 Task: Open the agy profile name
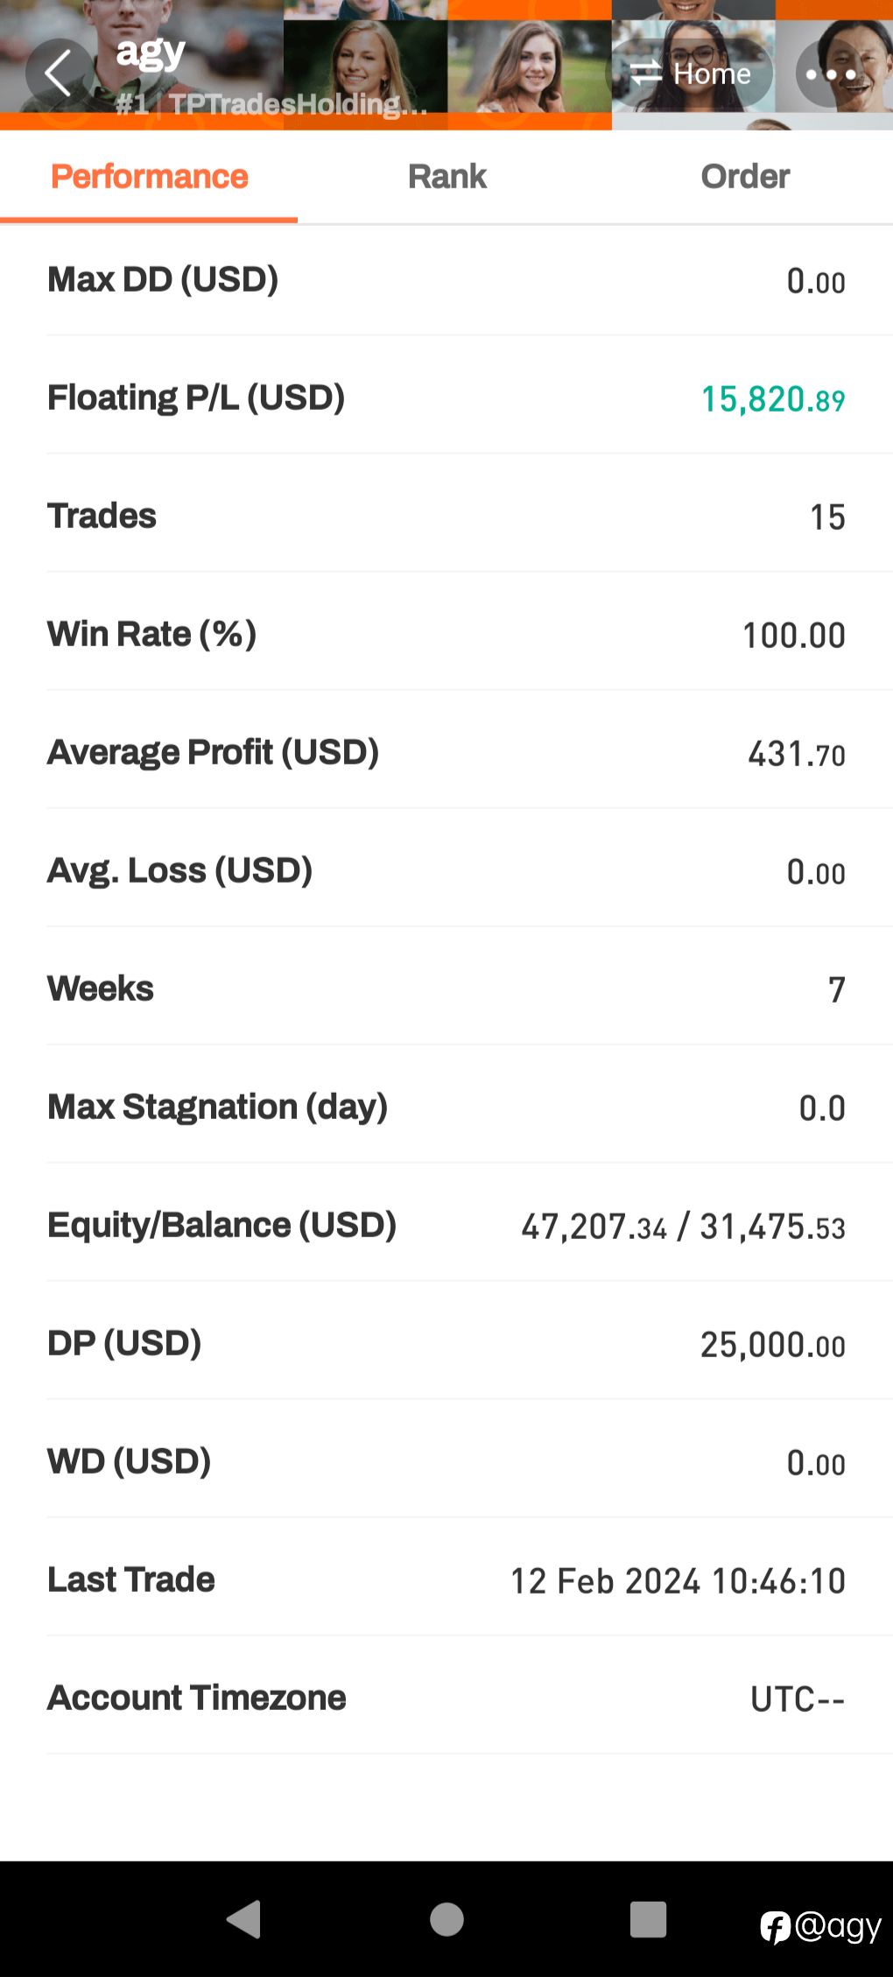point(151,53)
